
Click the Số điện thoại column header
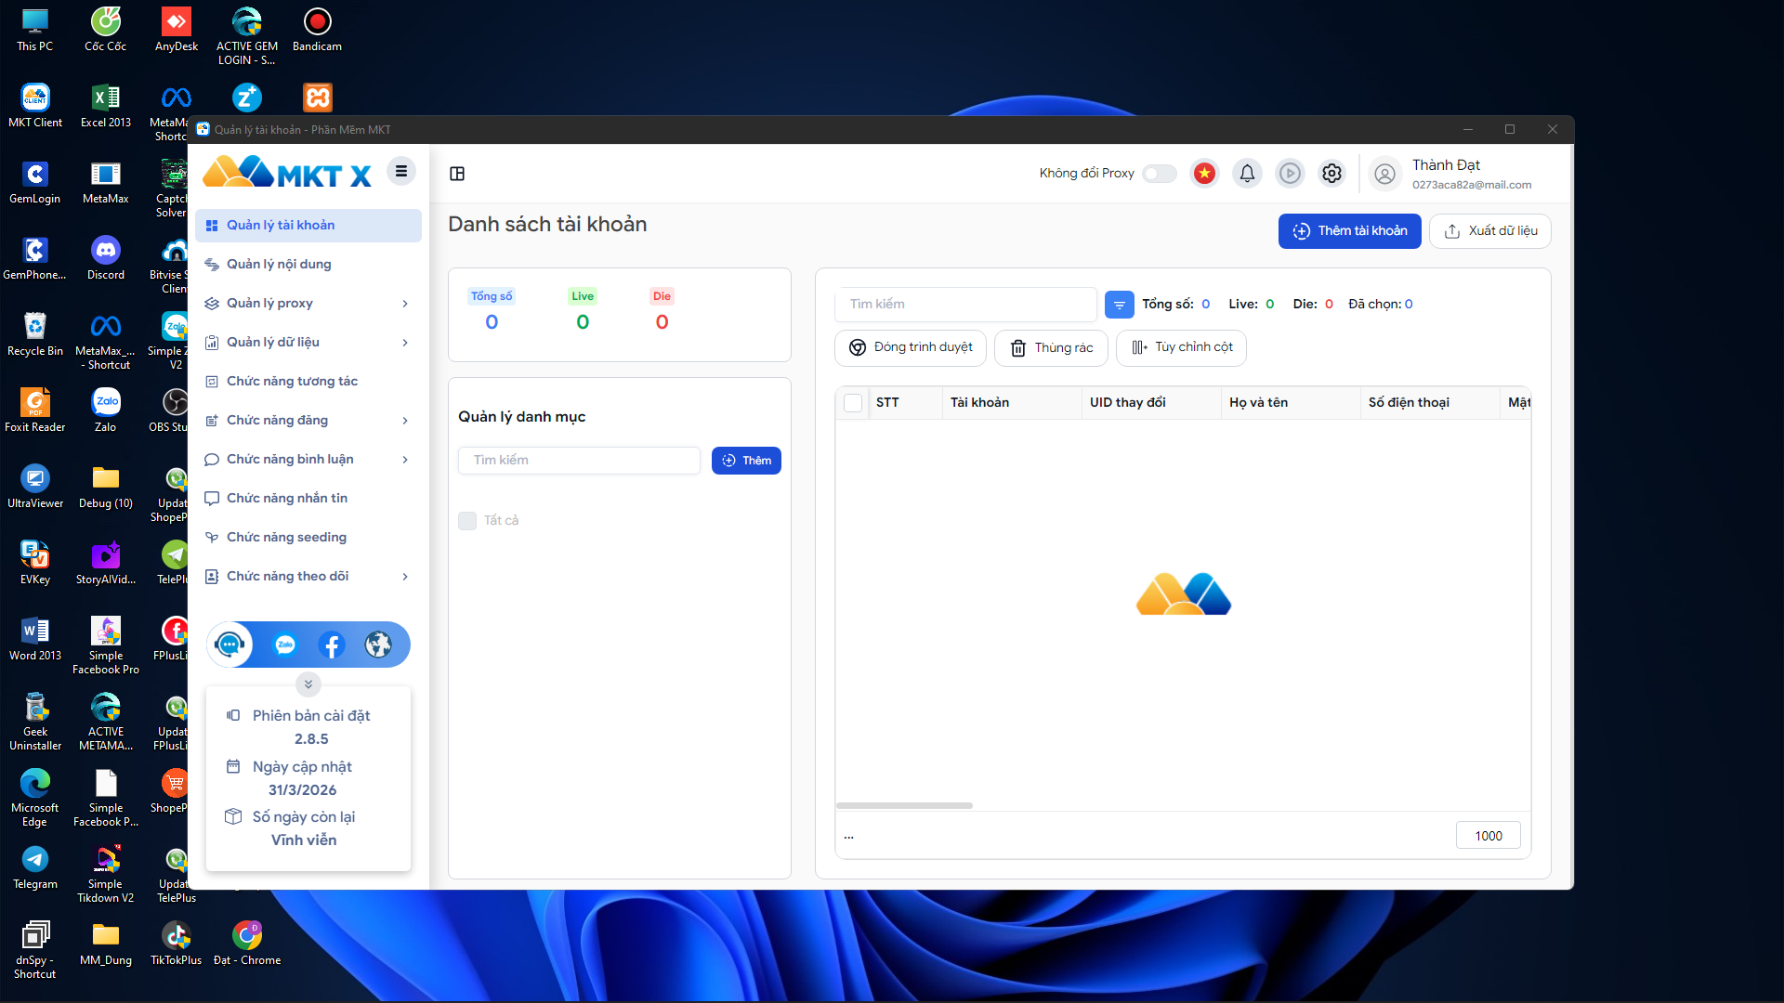[1431, 403]
